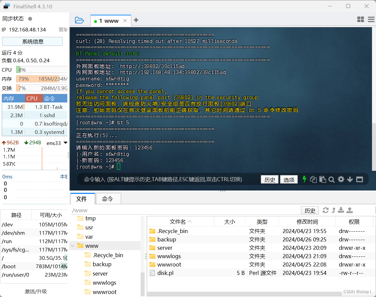
Task: Sort processes by 内存 column
Action: (x=13, y=98)
